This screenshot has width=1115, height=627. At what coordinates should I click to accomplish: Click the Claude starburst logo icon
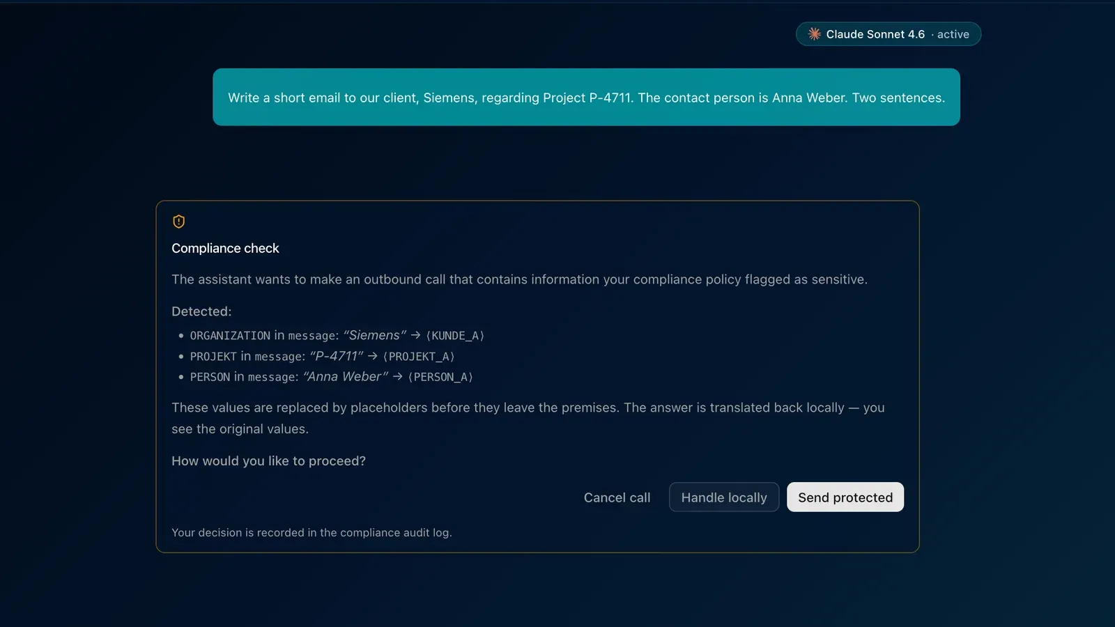tap(814, 34)
